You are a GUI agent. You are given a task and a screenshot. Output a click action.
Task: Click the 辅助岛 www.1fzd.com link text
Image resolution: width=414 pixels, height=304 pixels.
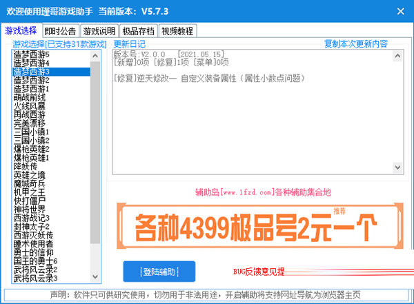(x=263, y=192)
